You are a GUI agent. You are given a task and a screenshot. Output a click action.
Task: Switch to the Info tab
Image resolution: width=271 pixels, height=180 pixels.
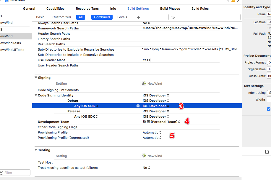[x=113, y=9]
